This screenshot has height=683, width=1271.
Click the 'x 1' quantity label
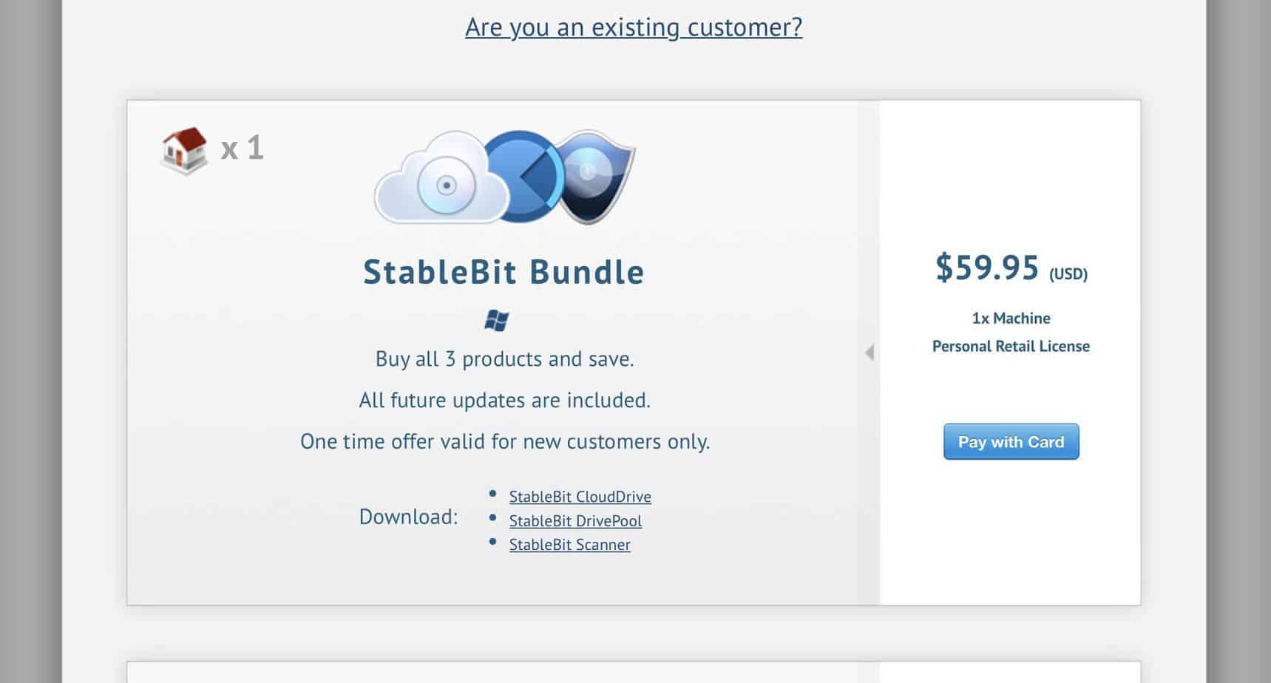[242, 148]
